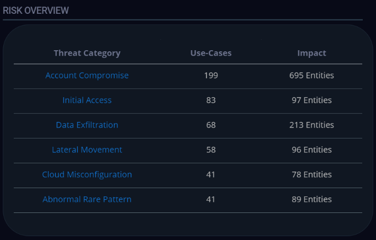
Task: Select the 83 use-cases cell
Action: pyautogui.click(x=211, y=100)
